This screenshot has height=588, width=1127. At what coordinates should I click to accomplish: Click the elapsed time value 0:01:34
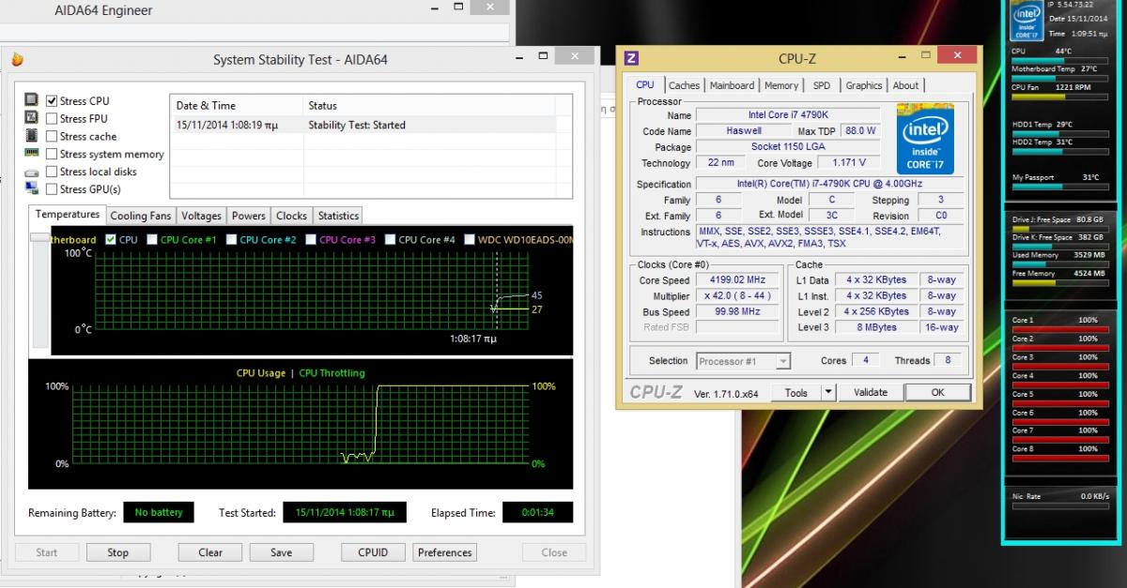(538, 513)
